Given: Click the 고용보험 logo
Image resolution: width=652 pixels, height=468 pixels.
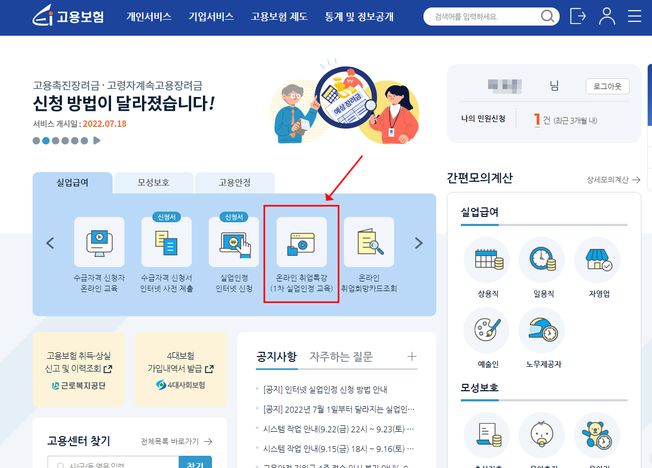Looking at the screenshot, I should [68, 17].
